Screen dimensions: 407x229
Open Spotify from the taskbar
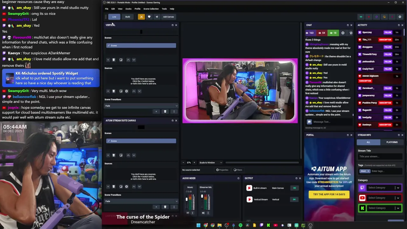(x=240, y=226)
